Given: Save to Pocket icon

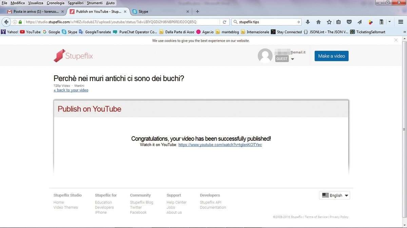Looking at the screenshot, I should [x=349, y=22].
